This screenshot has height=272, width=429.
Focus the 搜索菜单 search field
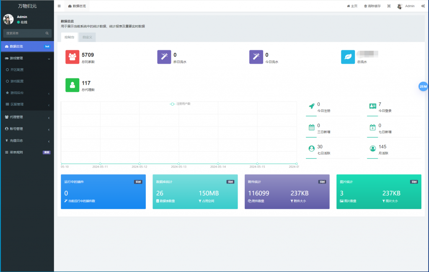pyautogui.click(x=27, y=33)
